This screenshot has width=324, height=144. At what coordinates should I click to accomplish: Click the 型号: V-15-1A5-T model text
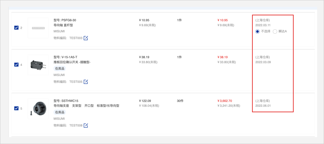click(x=65, y=57)
